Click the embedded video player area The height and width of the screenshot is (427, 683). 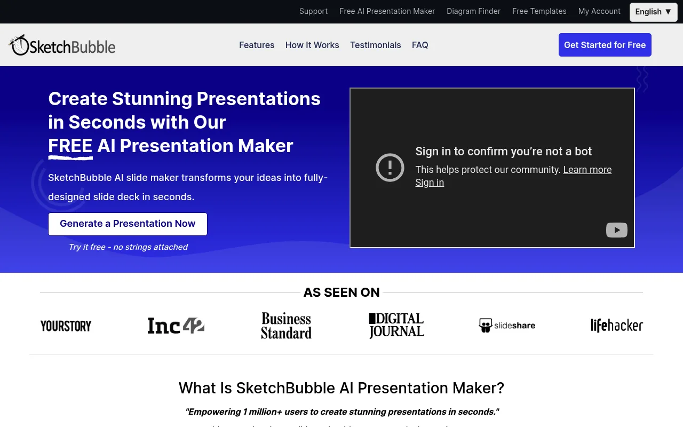click(492, 168)
